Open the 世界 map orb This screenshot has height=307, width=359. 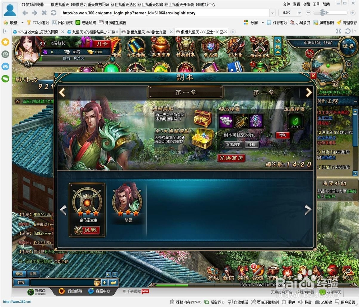348,46
